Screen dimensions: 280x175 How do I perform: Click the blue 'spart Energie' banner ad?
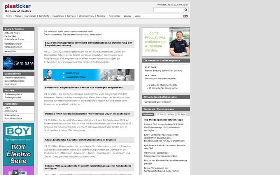pos(89,75)
